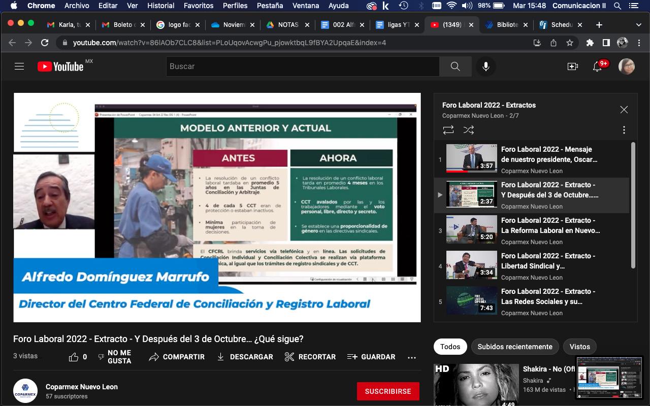Open the Coparmex Nuevo Leon channel avatar
650x406 pixels.
click(x=25, y=391)
